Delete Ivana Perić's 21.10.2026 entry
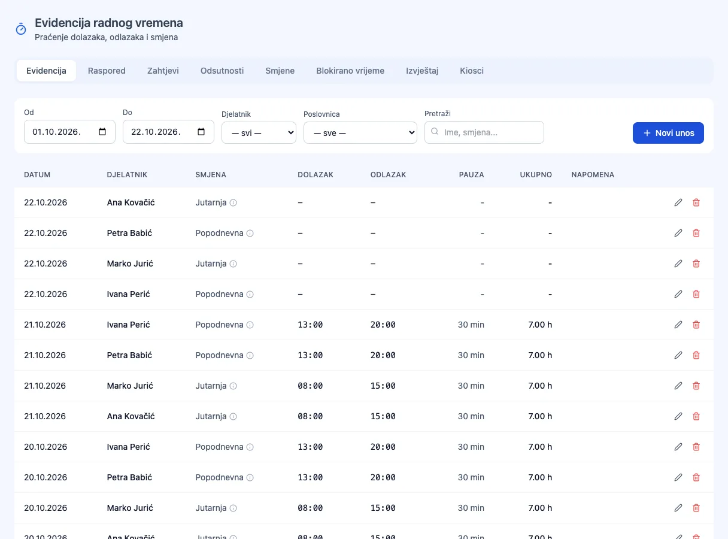This screenshot has width=728, height=539. tap(696, 325)
